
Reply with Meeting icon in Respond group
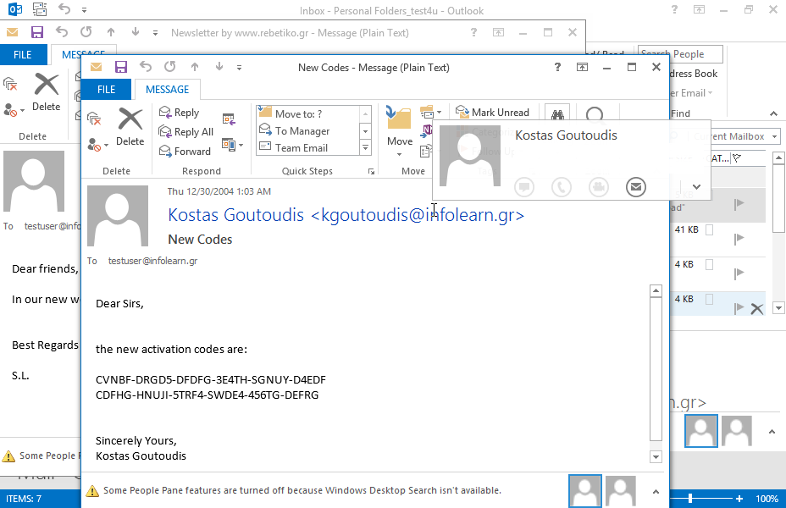229,119
